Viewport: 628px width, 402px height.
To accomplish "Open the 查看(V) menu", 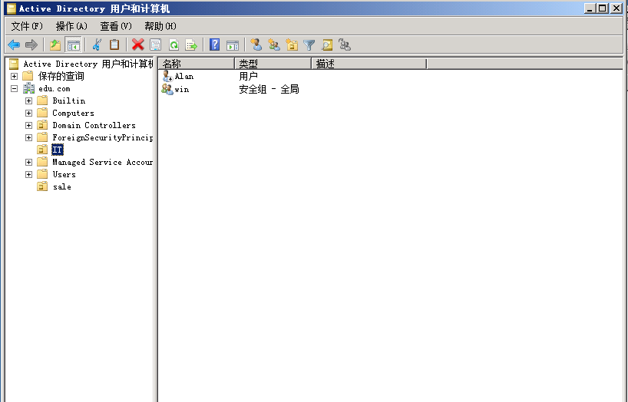I will [116, 26].
